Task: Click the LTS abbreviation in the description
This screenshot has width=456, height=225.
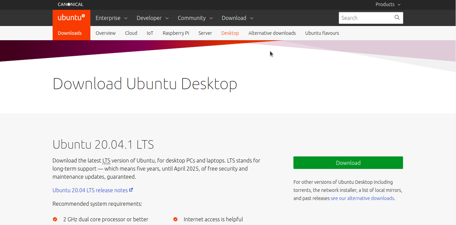Action: [106, 160]
